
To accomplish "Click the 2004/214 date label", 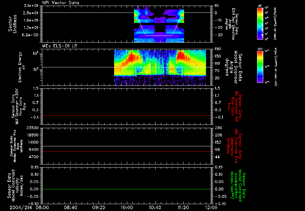I will click(x=21, y=208).
